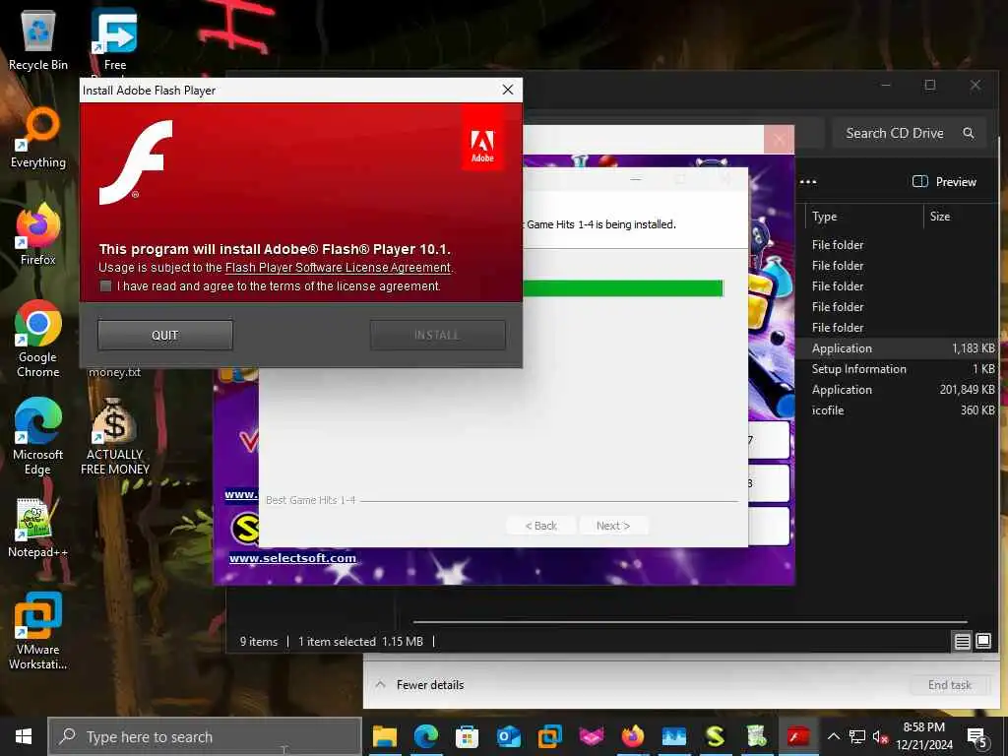1008x756 pixels.
Task: Click the search magnifier in Explorer
Action: point(969,133)
